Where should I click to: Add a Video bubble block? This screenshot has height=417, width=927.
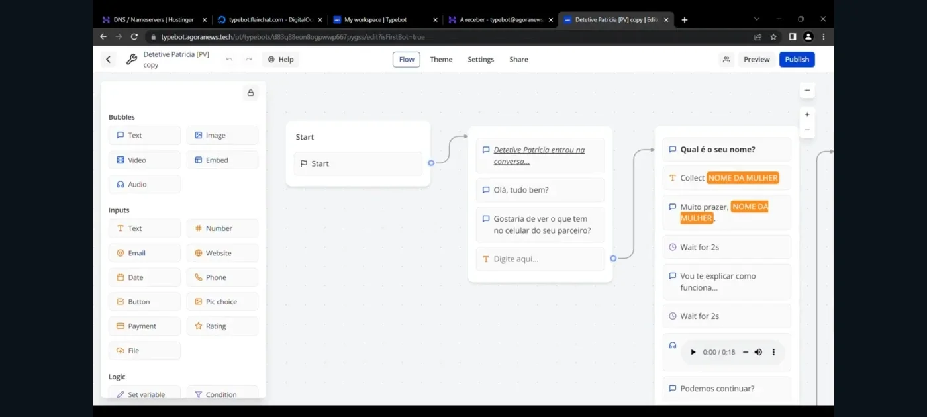click(x=144, y=160)
